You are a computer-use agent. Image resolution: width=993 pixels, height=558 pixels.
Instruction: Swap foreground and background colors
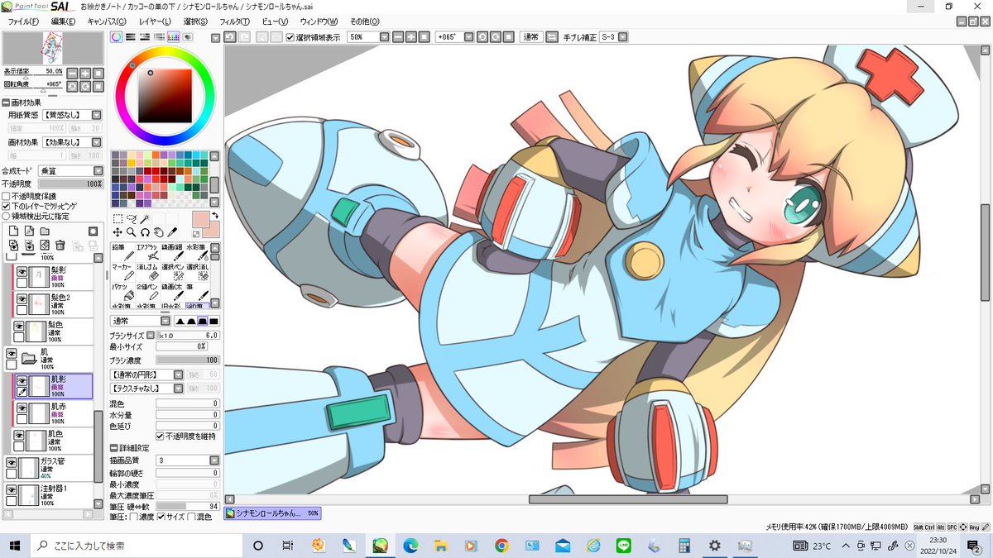(x=215, y=216)
